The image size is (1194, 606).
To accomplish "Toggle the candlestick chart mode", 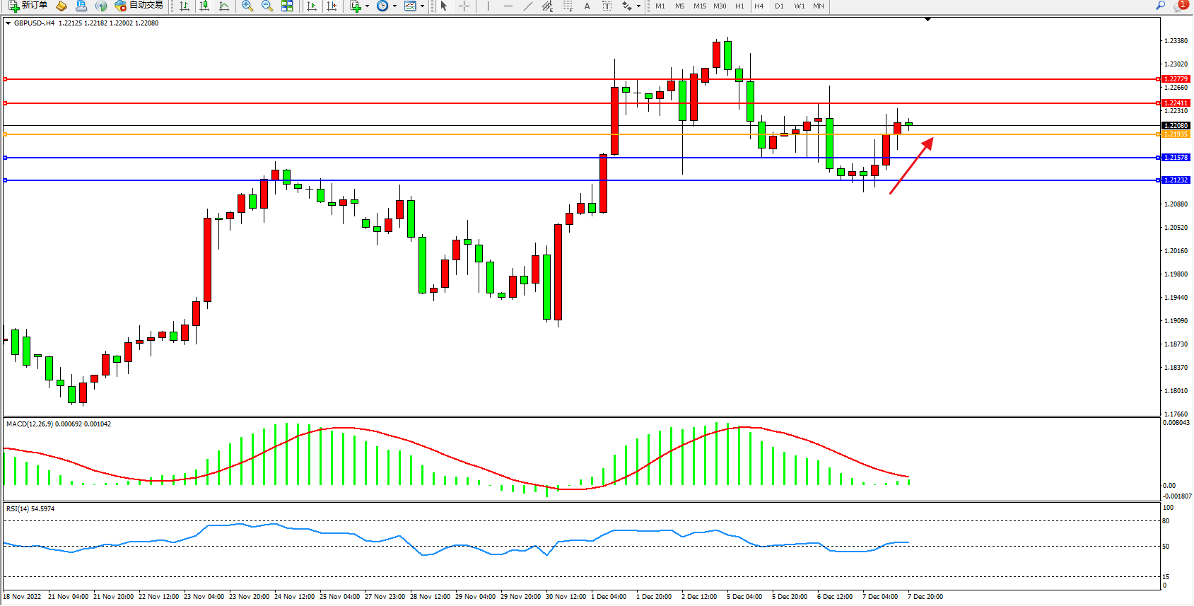I will 204,6.
